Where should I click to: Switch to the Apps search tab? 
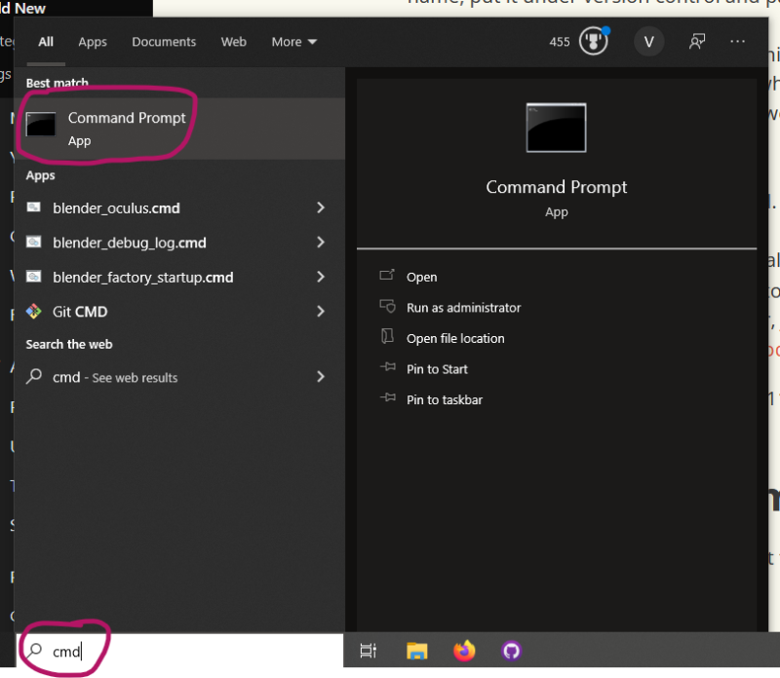93,42
